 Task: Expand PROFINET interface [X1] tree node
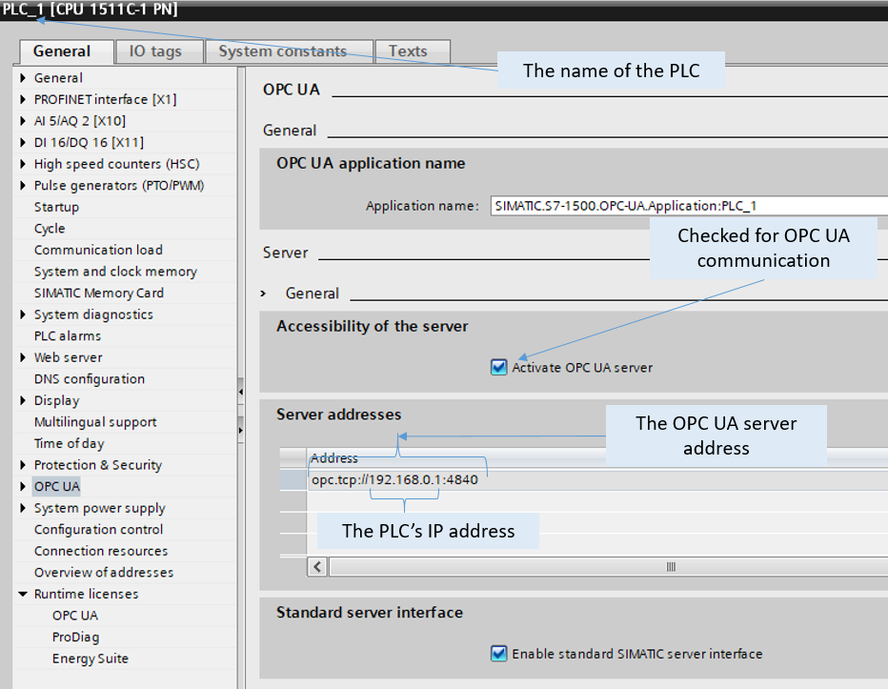click(x=23, y=99)
